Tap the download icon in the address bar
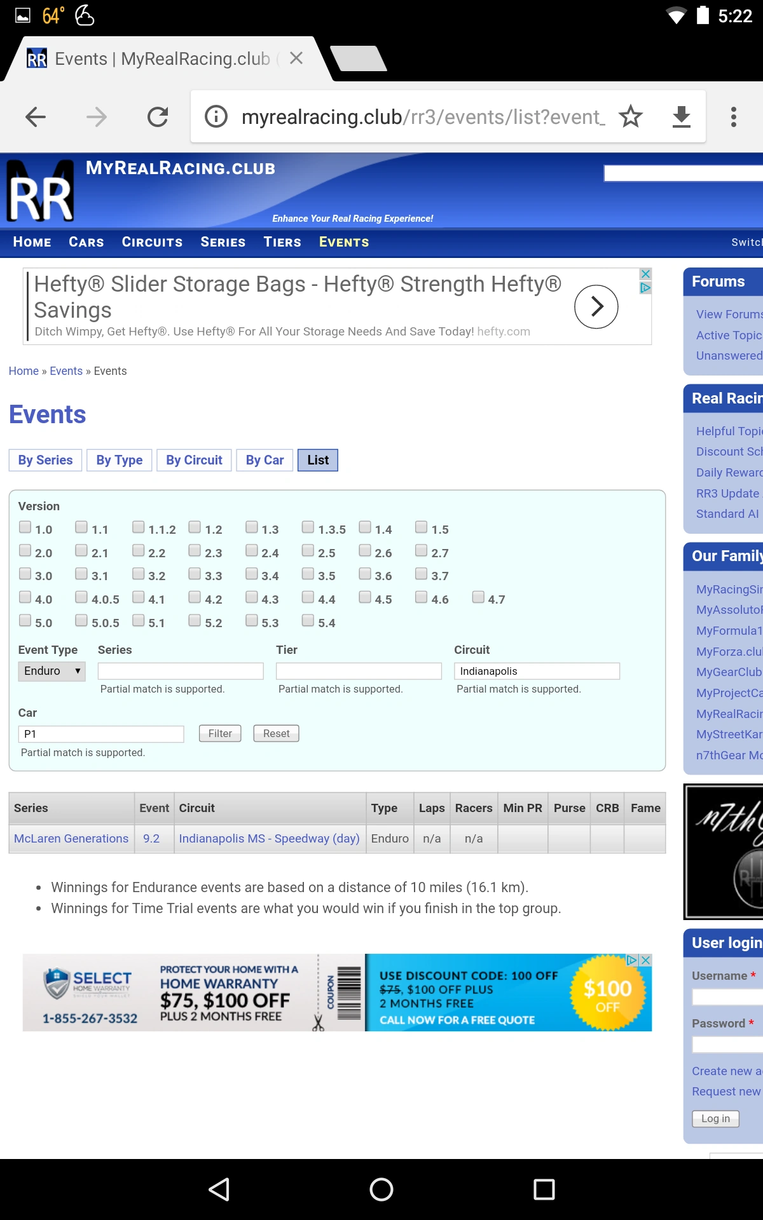This screenshot has height=1220, width=763. click(681, 117)
